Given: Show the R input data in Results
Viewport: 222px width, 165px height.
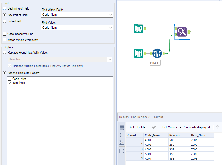Looking at the screenshot, I should pos(122,142).
